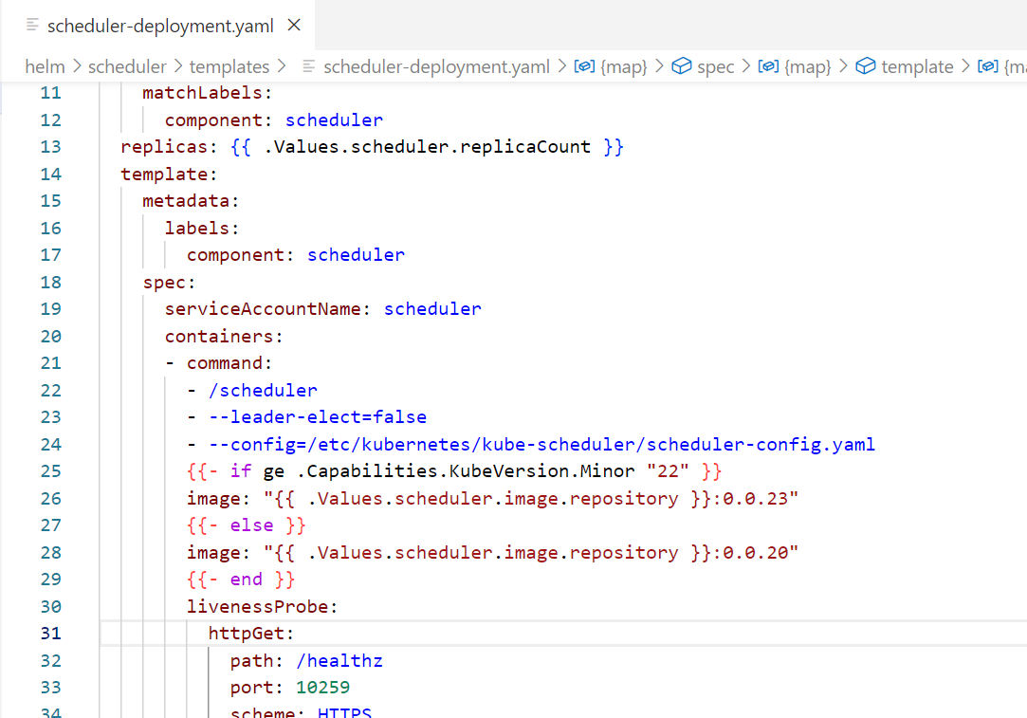Expand chevron after scheduler breadcrumb
This screenshot has width=1027, height=718.
(178, 66)
